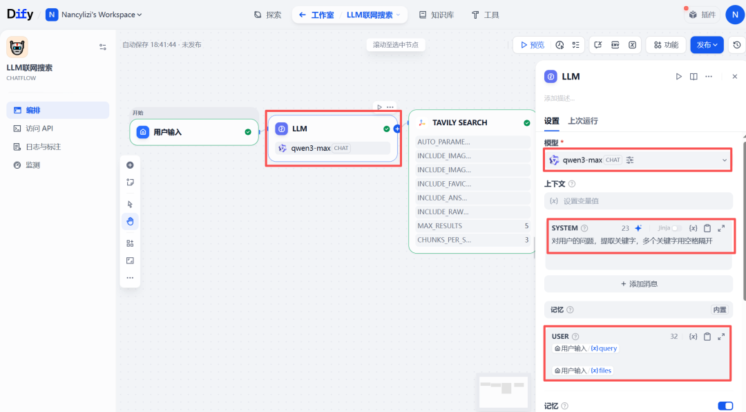This screenshot has height=412, width=746.
Task: Select the 用户输入 start node
Action: [194, 132]
